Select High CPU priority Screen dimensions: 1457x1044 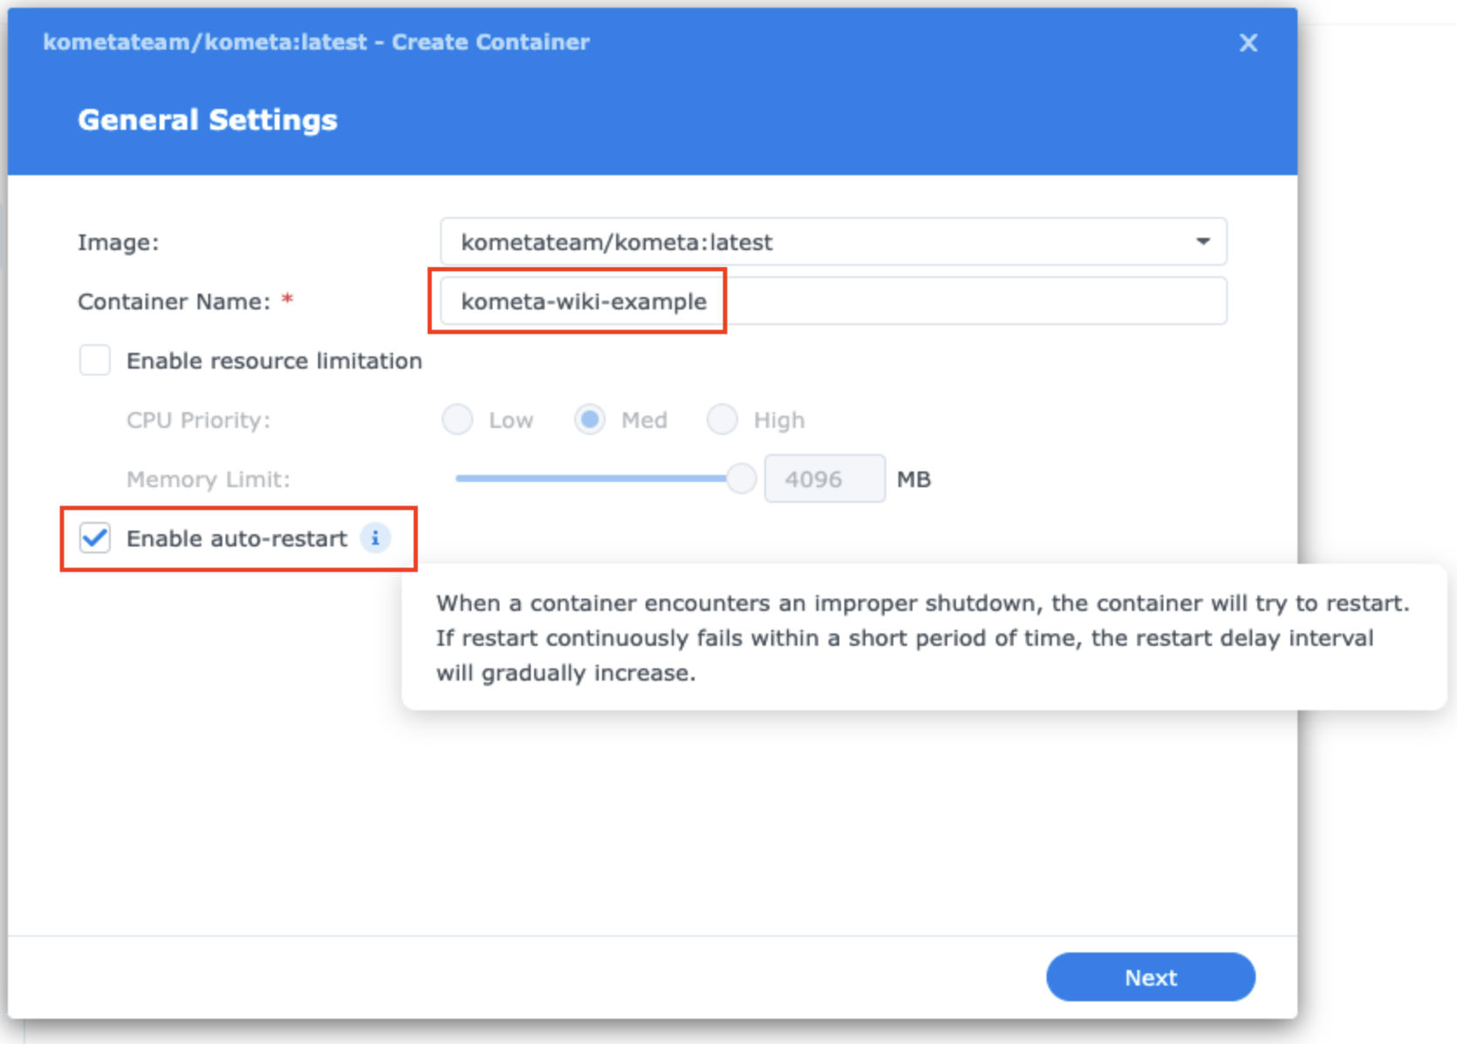click(722, 419)
